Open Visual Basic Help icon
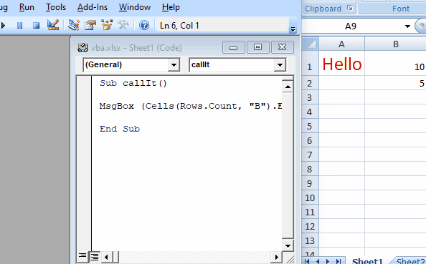The height and width of the screenshot is (264, 426). (144, 25)
